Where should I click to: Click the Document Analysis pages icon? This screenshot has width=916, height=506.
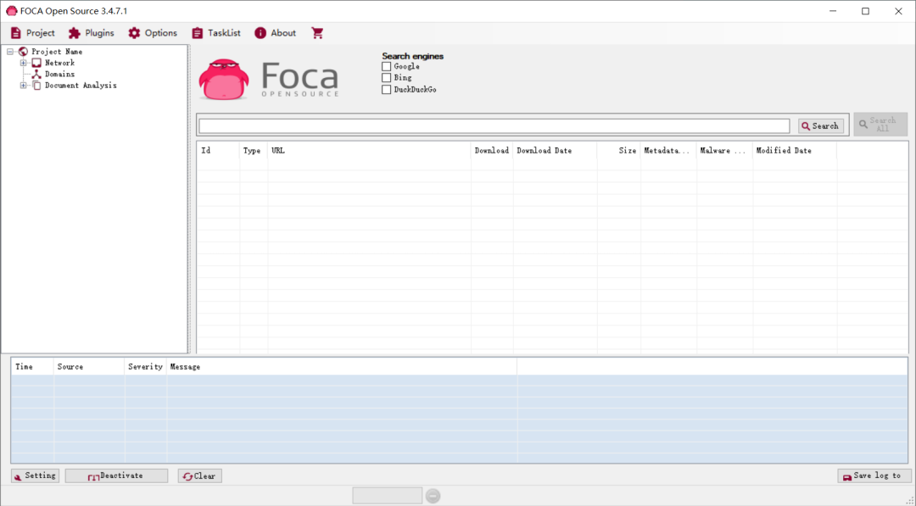(x=36, y=86)
